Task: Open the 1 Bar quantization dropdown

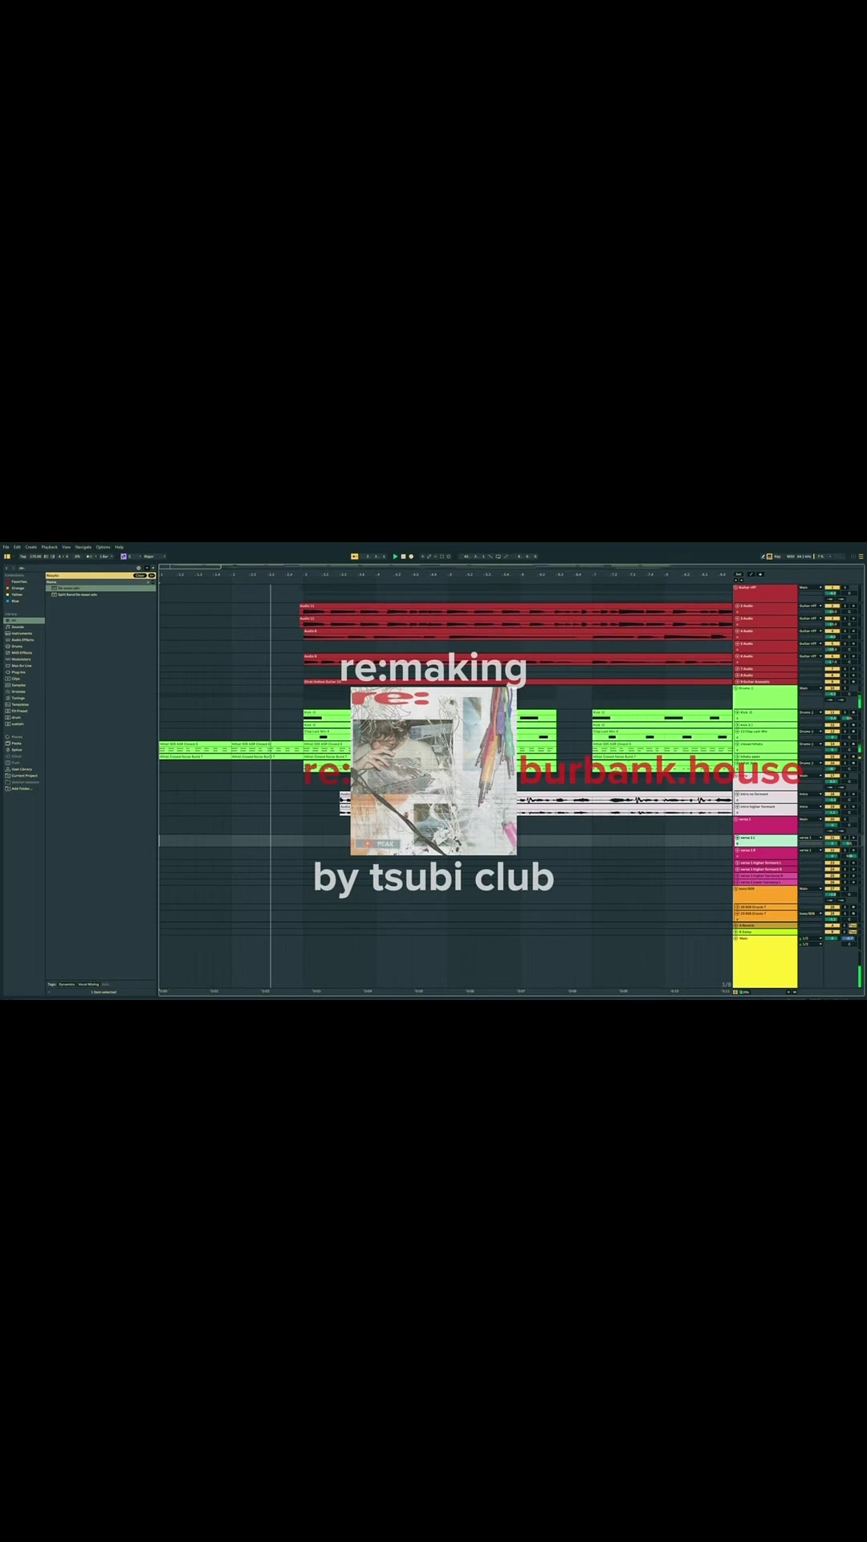Action: [x=105, y=556]
